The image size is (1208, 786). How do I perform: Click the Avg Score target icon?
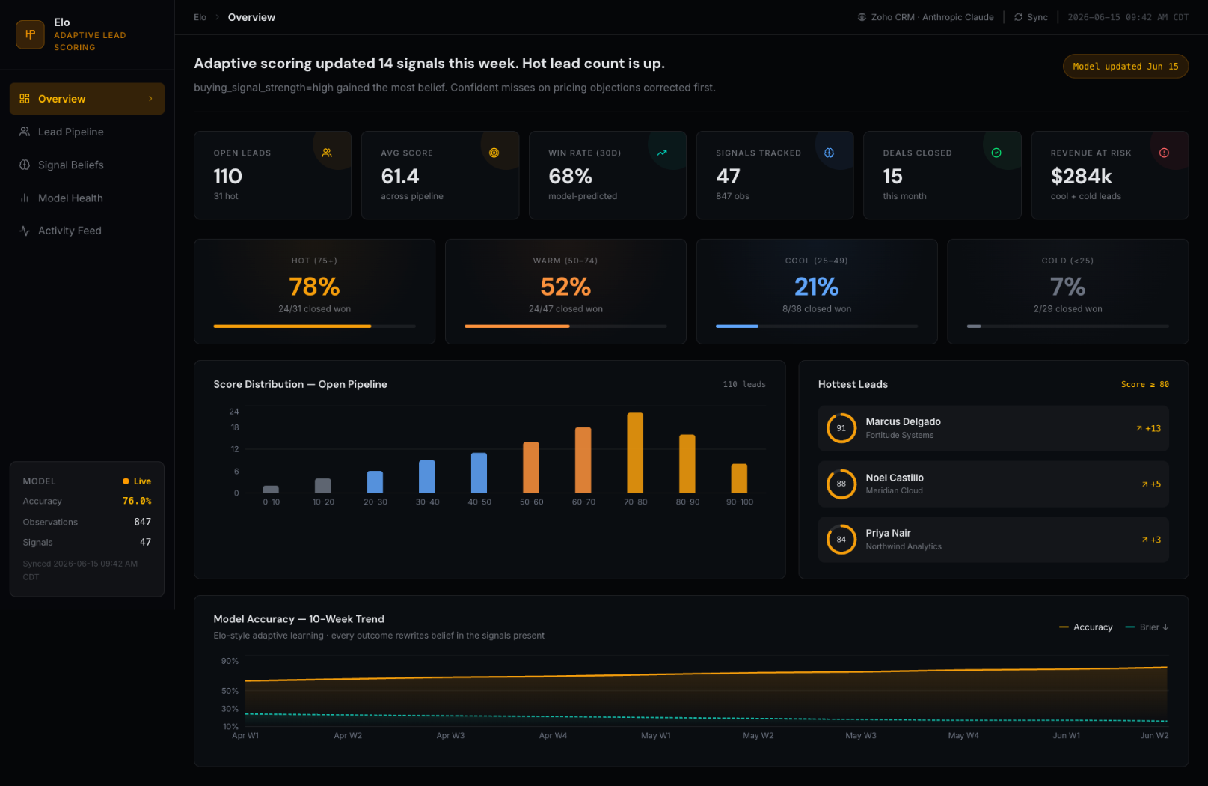point(494,153)
